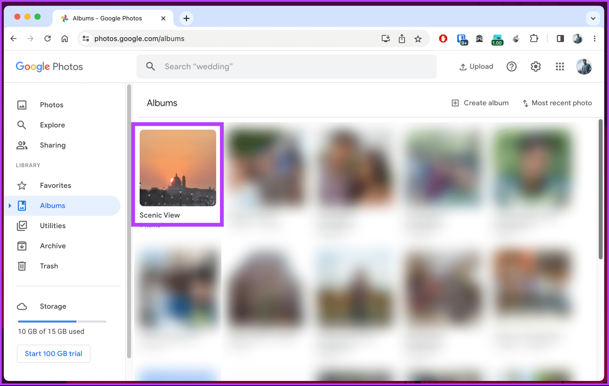Open the tab list dropdown chevron
This screenshot has width=609, height=386.
(593, 18)
